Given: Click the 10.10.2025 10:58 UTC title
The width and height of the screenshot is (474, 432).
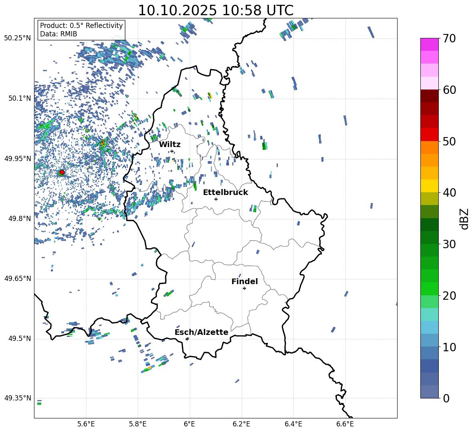Looking at the screenshot, I should coord(215,10).
